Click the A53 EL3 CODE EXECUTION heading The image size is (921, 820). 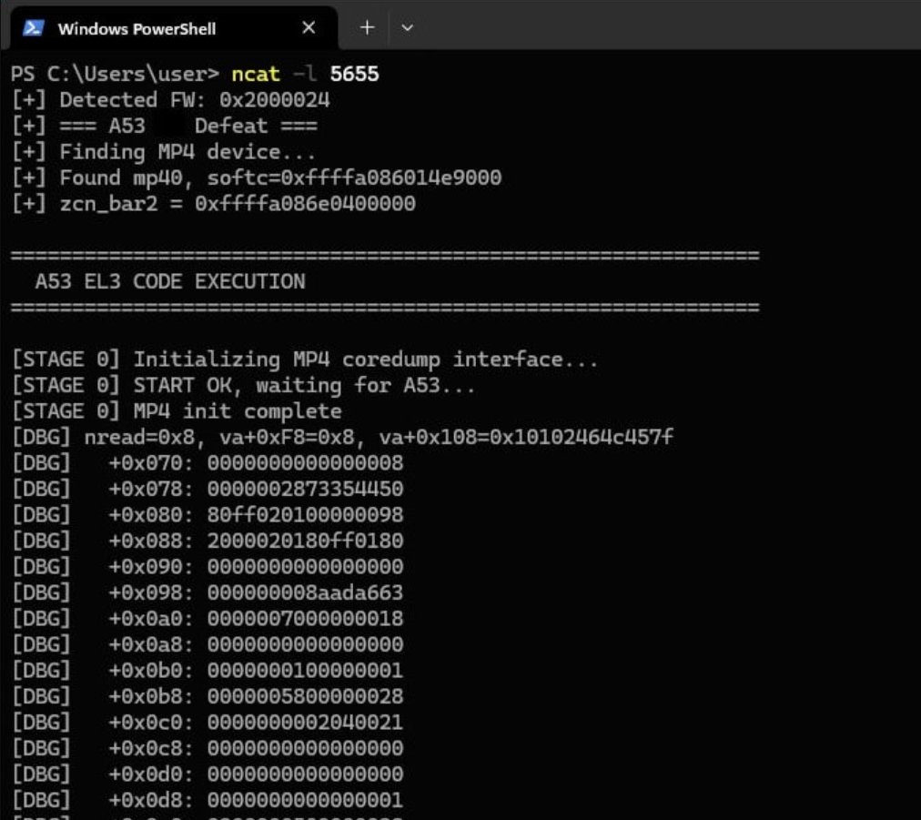(x=170, y=282)
